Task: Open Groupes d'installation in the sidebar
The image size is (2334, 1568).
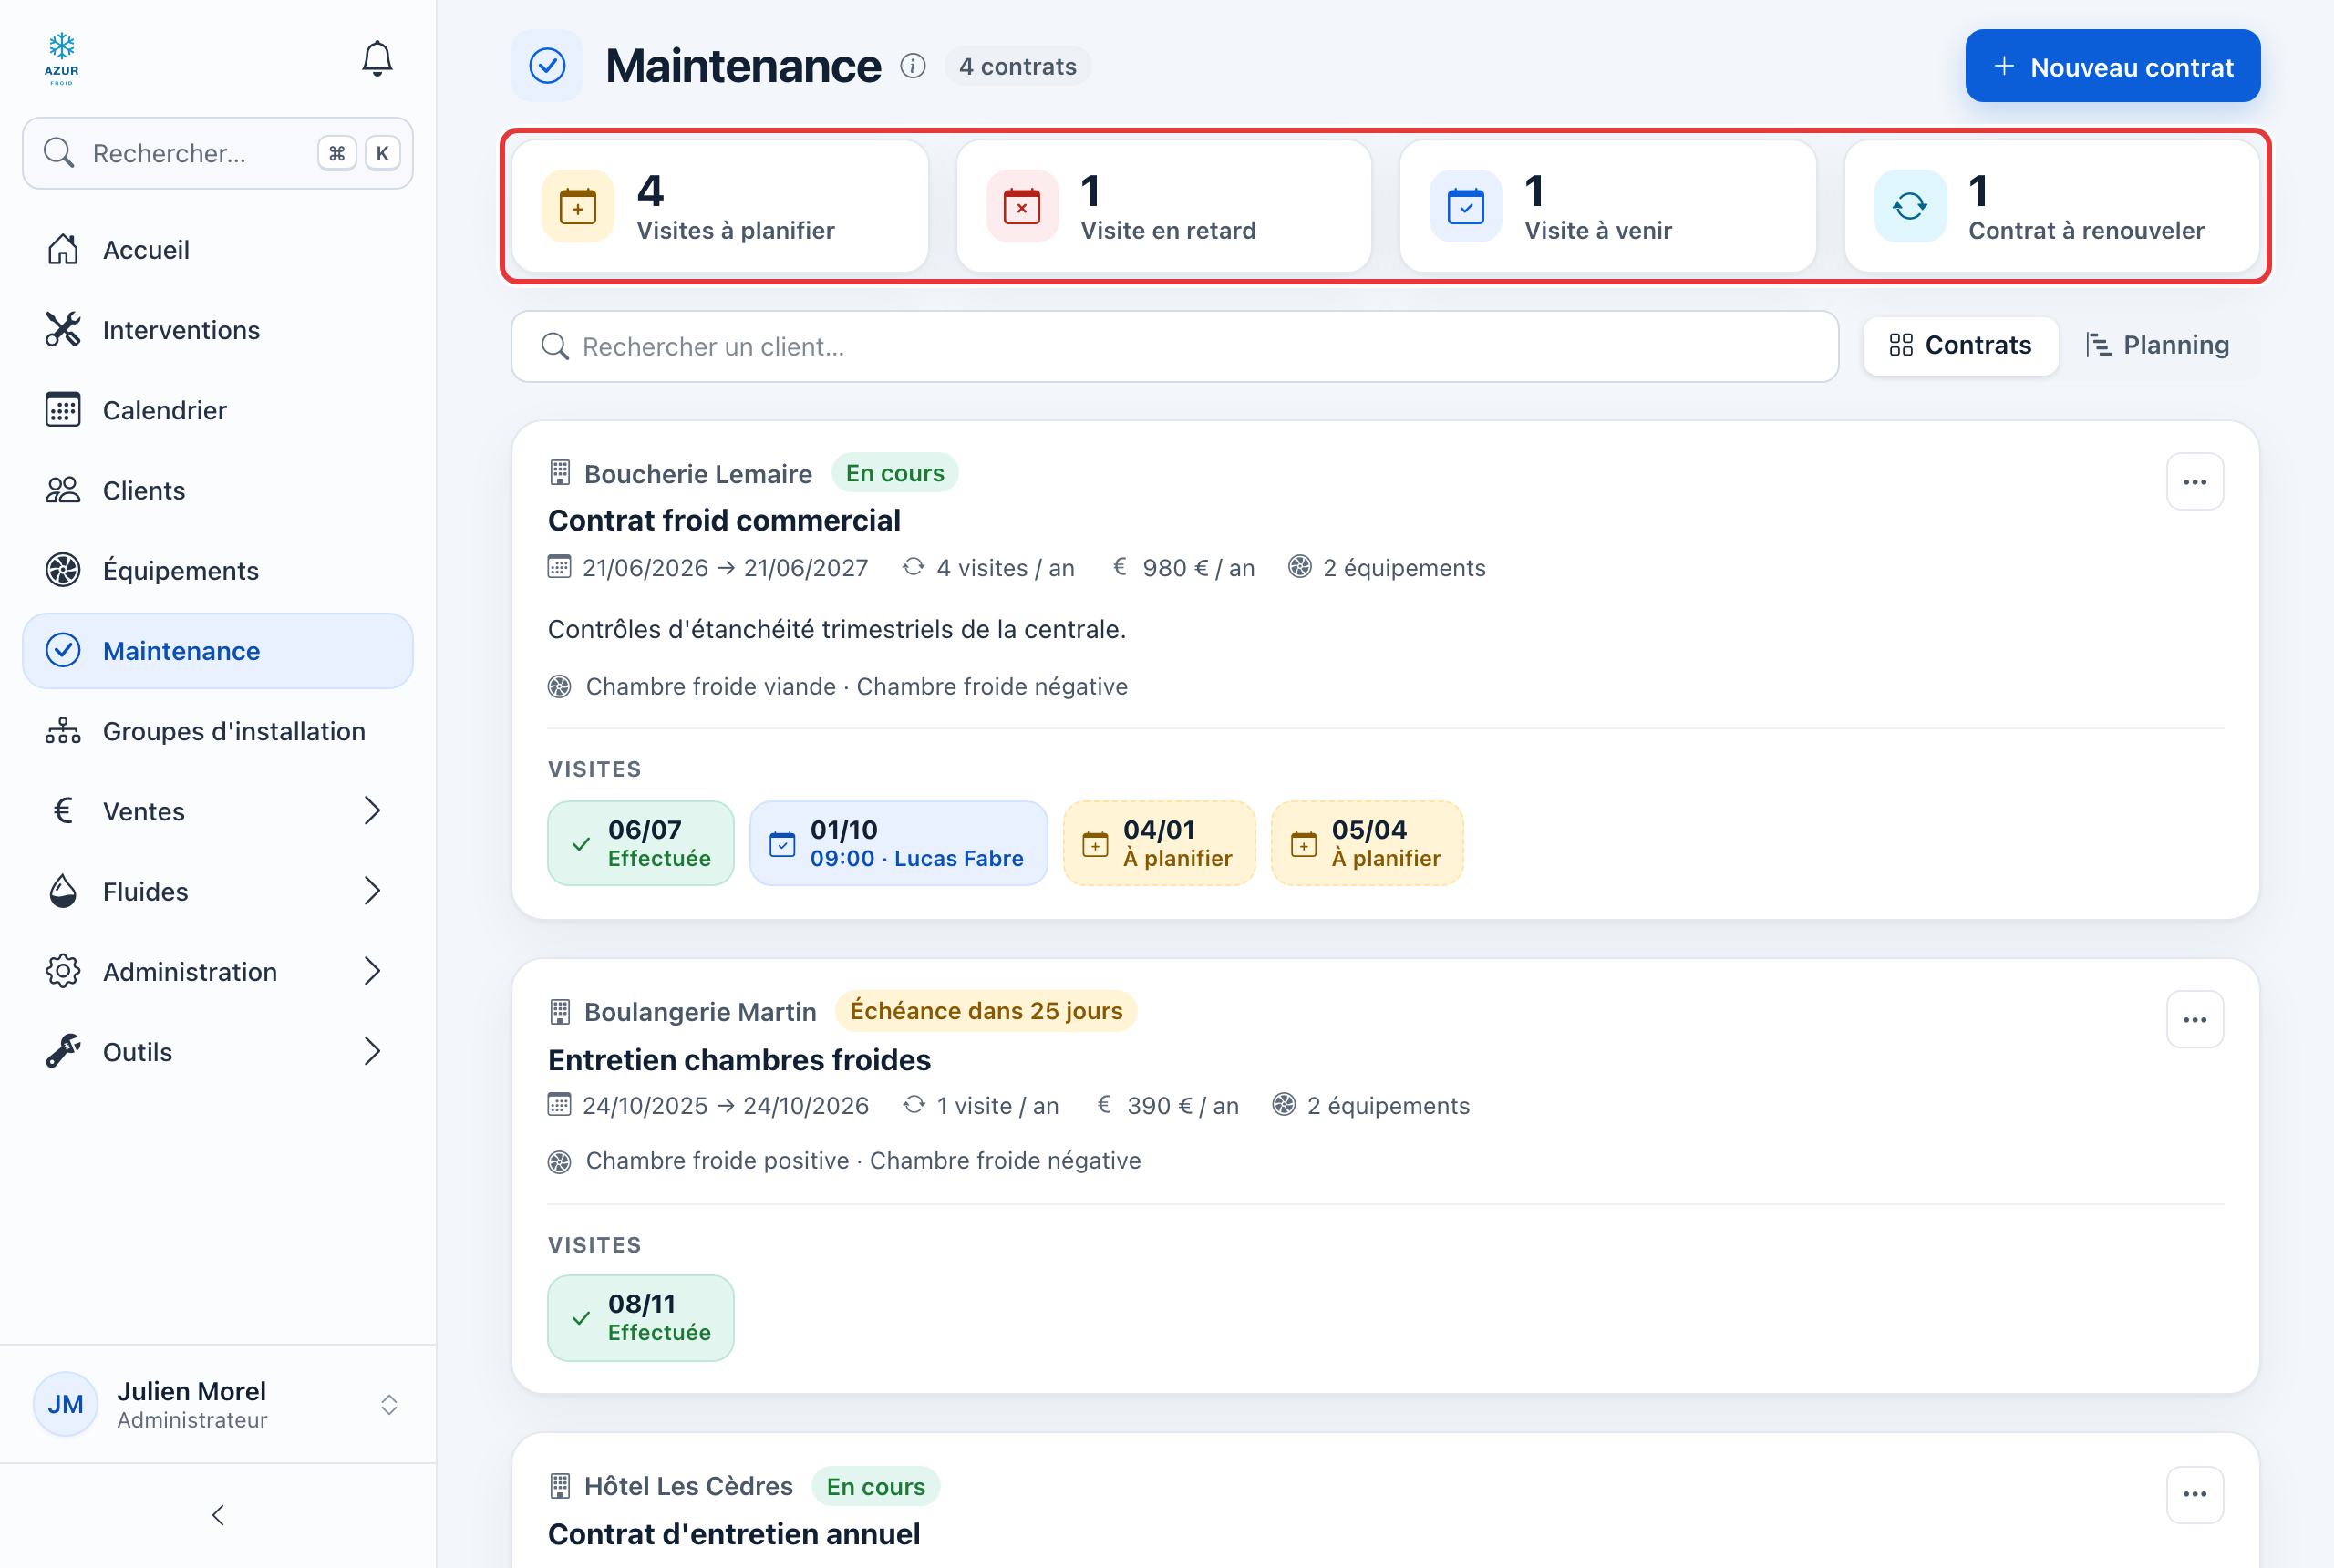Action: point(218,731)
